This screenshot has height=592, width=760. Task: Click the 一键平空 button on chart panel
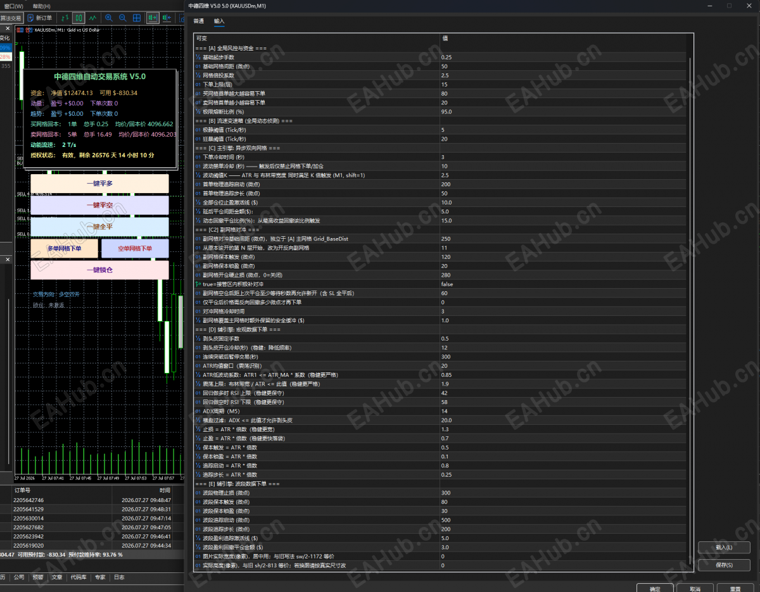pyautogui.click(x=99, y=205)
